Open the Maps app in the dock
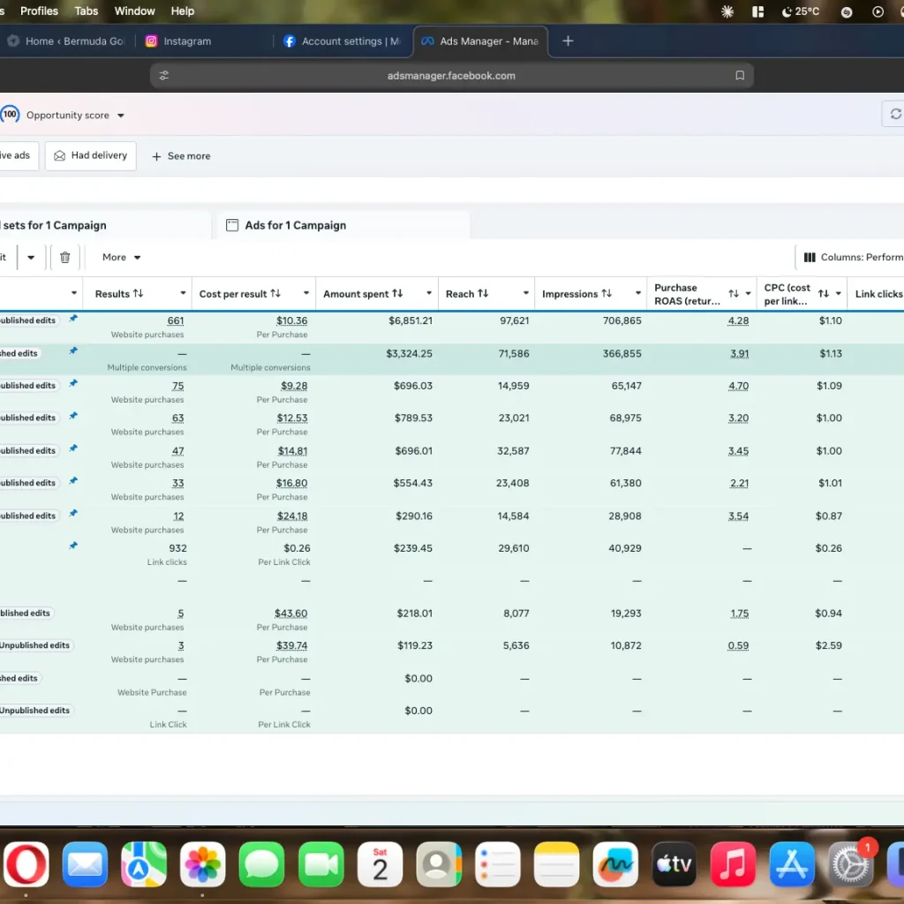This screenshot has height=904, width=904. point(144,864)
